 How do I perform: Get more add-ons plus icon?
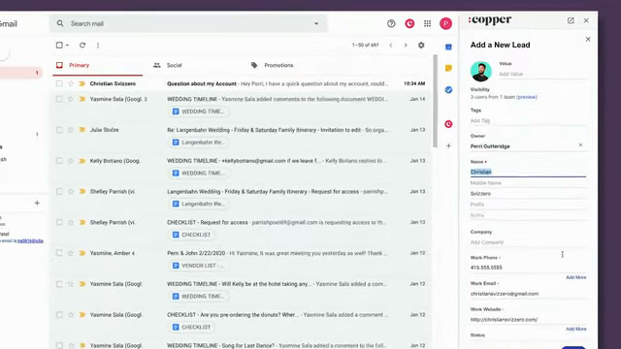(448, 145)
